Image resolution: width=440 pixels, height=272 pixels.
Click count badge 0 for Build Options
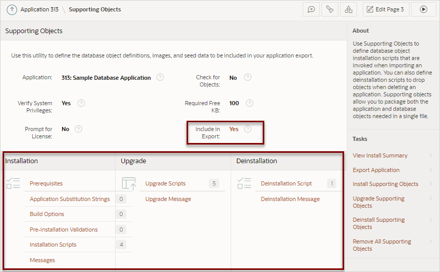pyautogui.click(x=121, y=214)
